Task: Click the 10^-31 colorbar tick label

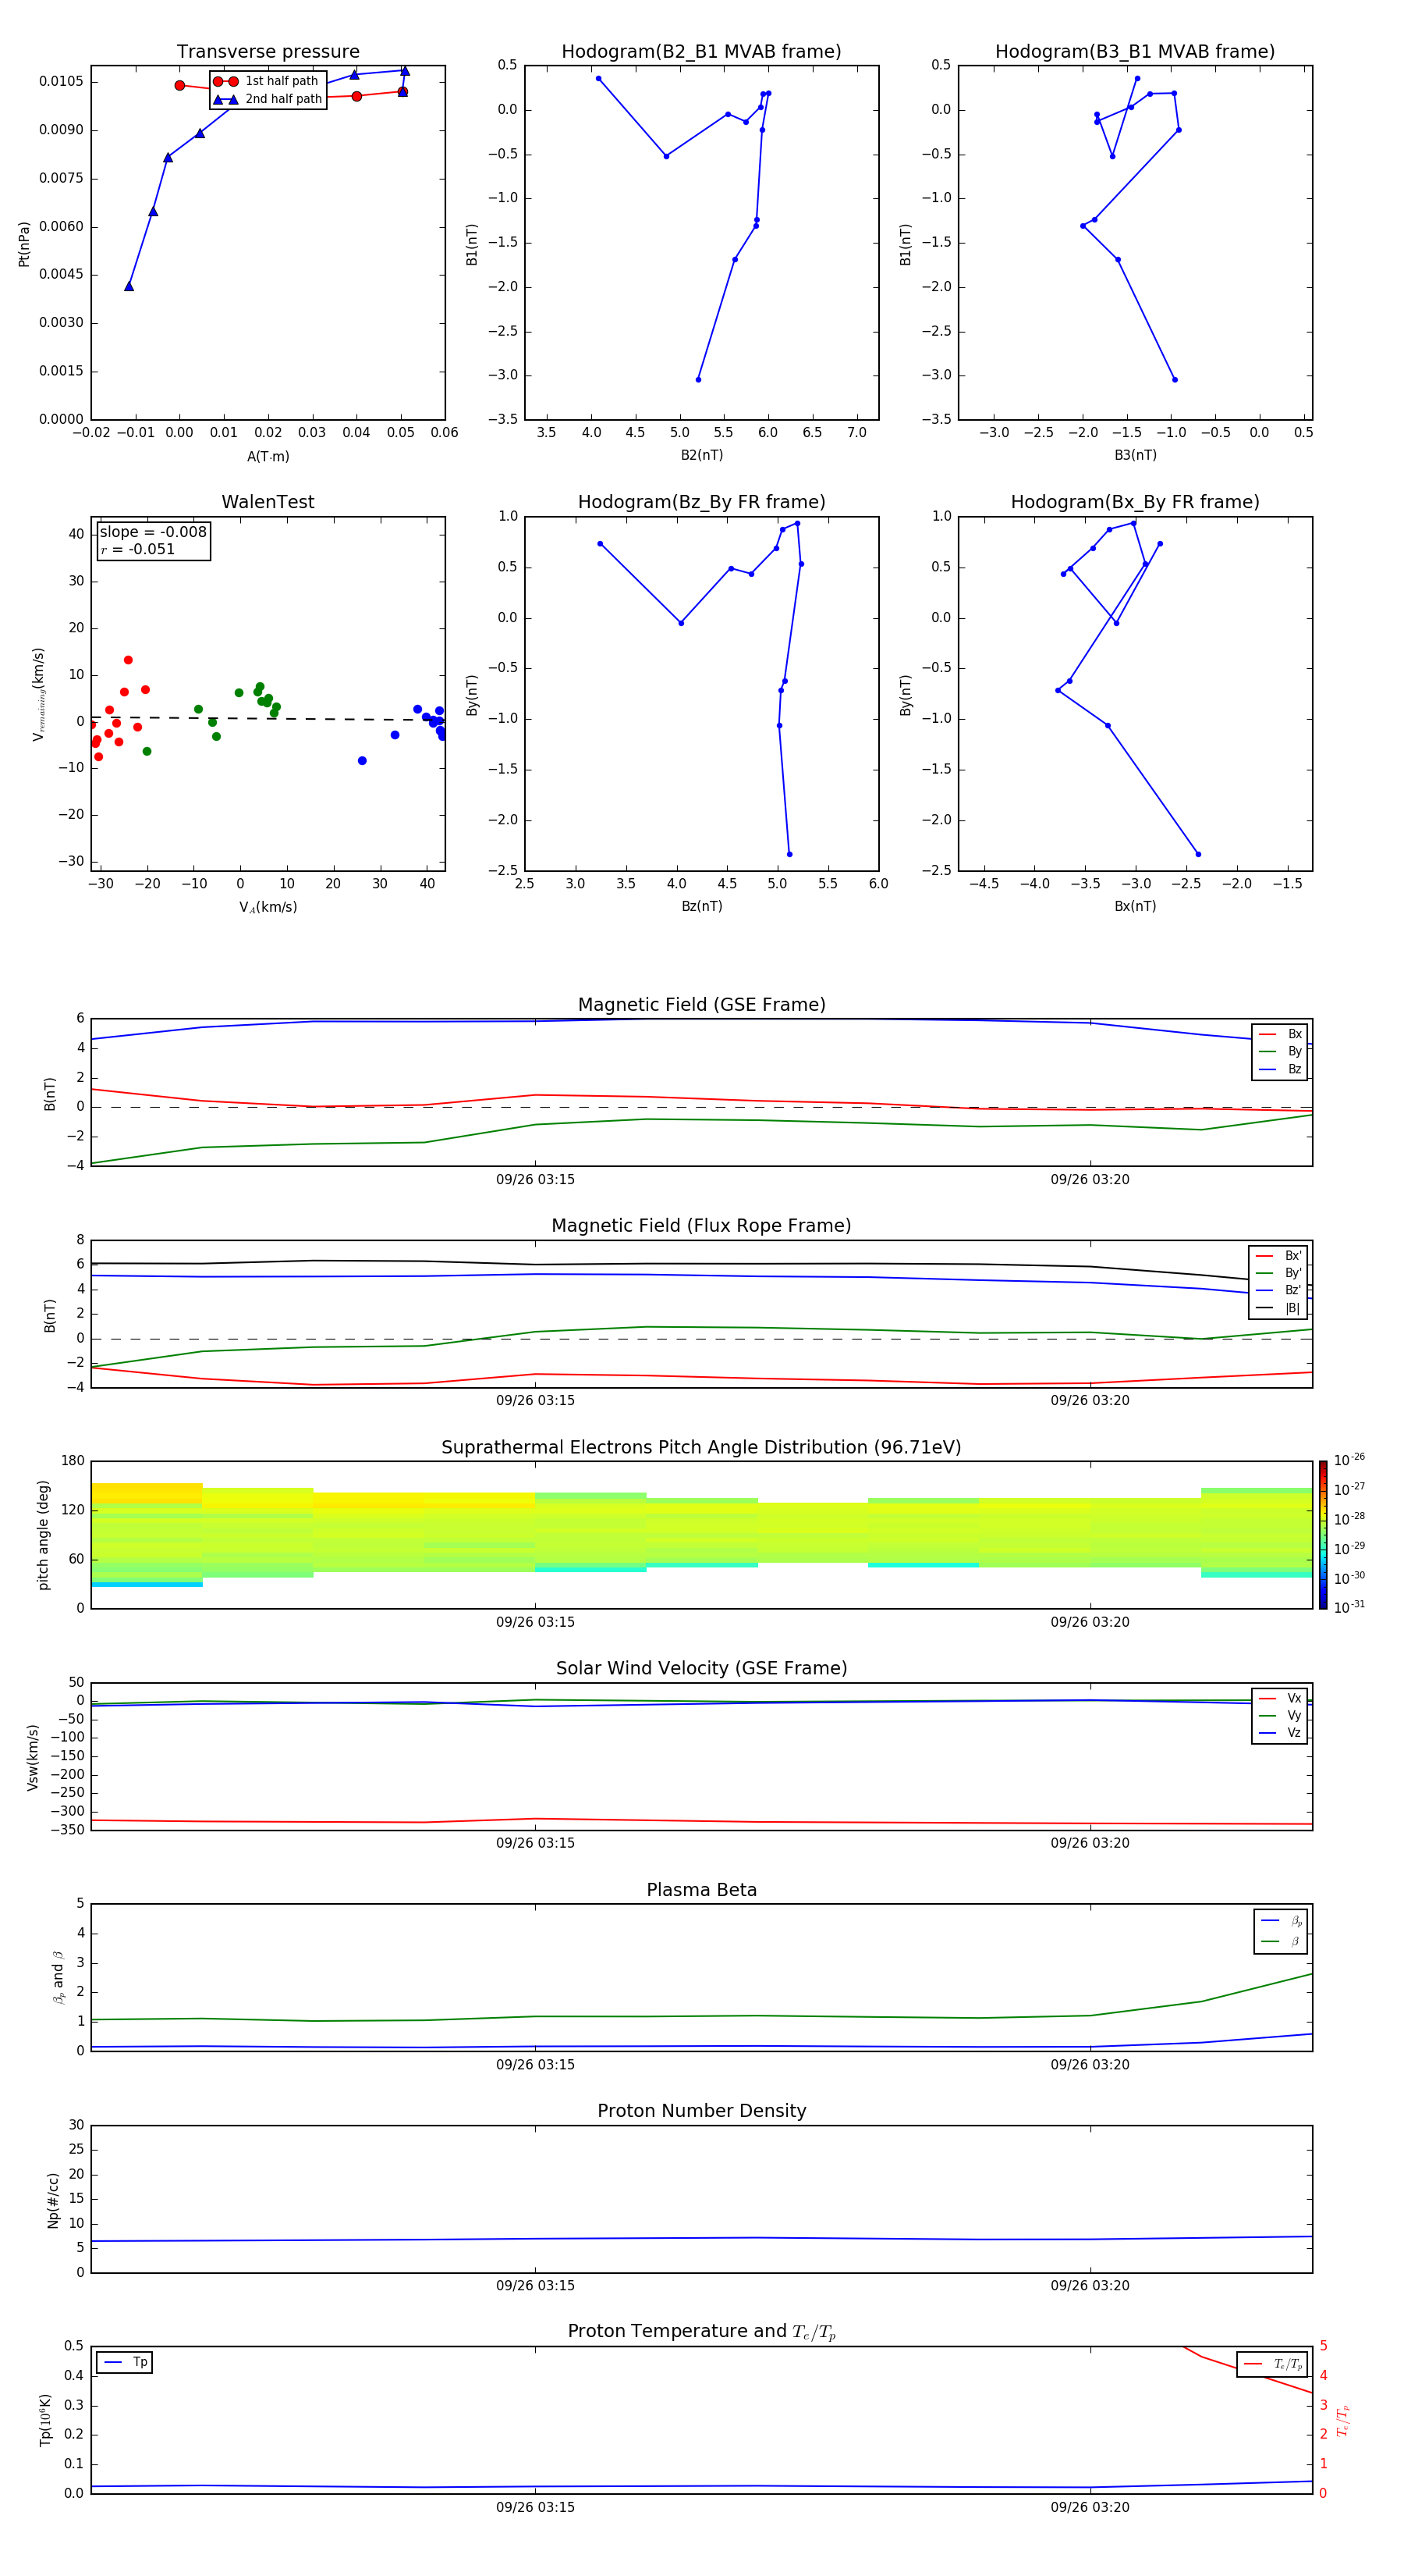Action: (1349, 1607)
